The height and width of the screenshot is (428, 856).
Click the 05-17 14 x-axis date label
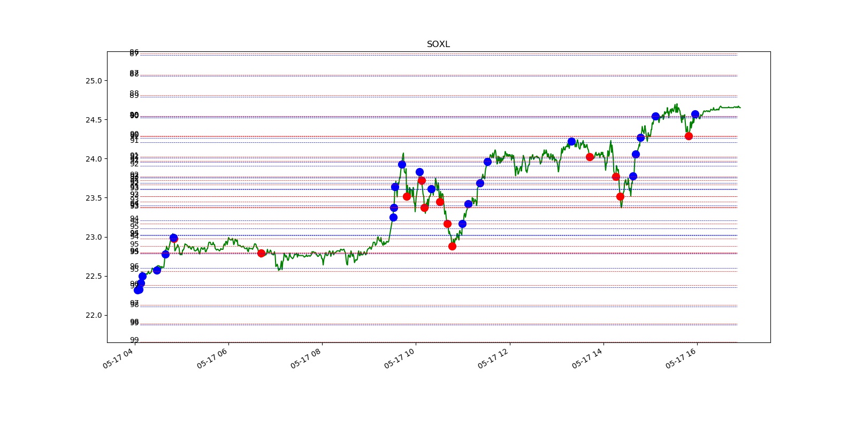587,358
